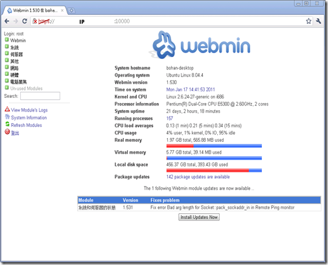The image size is (328, 265).
Task: Open the 157 running processes link
Action: (170, 119)
